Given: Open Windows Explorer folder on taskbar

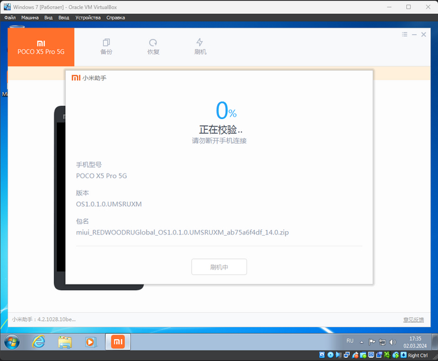Looking at the screenshot, I should [65, 342].
